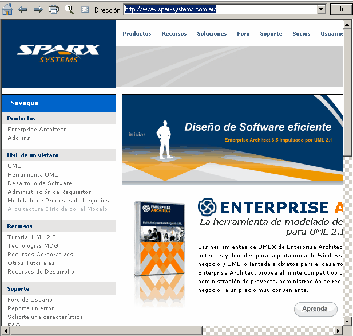The width and height of the screenshot is (353, 336).
Task: Click the Diseño de Software eficiente banner title
Action: tap(258, 127)
